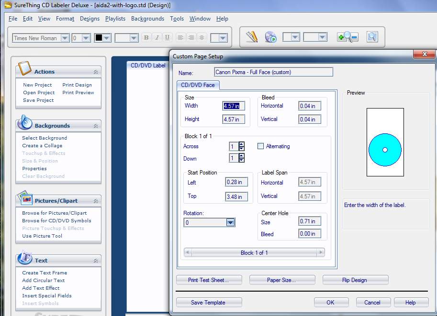
Task: Click the zoom in/out magnifier icon
Action: click(x=347, y=37)
